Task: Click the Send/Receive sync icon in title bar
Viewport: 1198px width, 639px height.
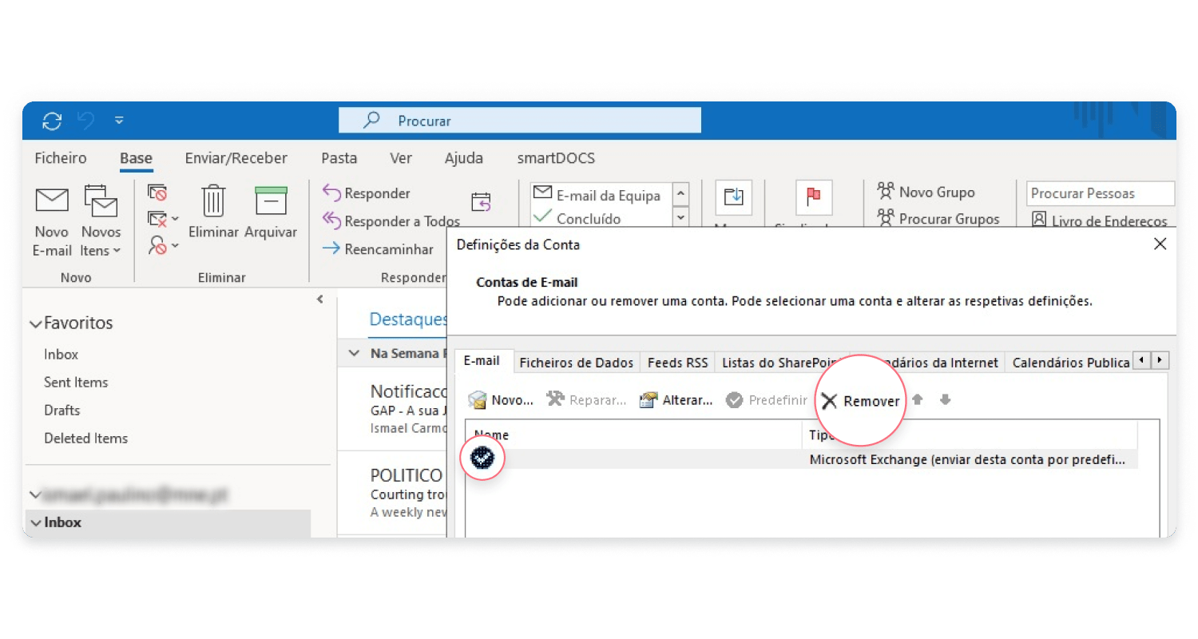Action: pyautogui.click(x=52, y=121)
